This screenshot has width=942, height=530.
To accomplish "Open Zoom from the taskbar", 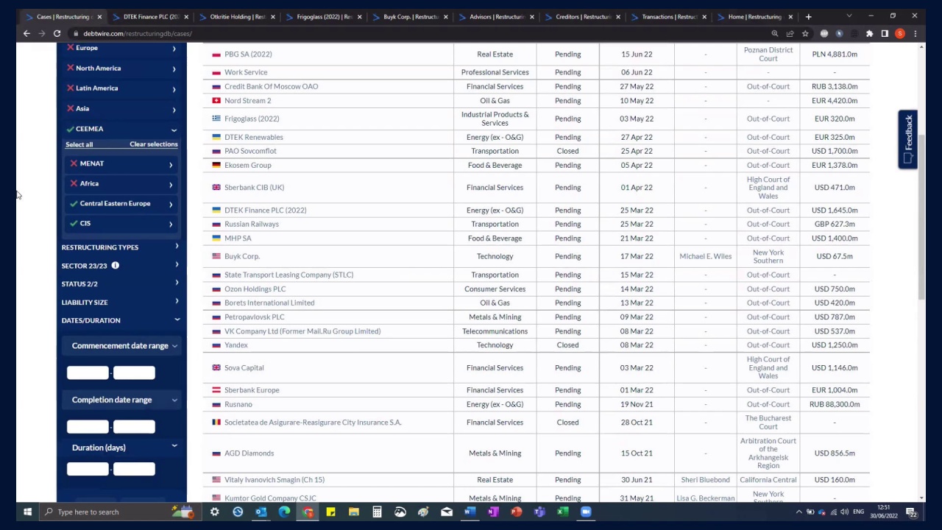I will coord(586,512).
